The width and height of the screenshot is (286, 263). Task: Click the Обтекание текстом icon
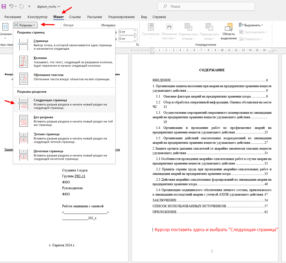click(x=24, y=79)
